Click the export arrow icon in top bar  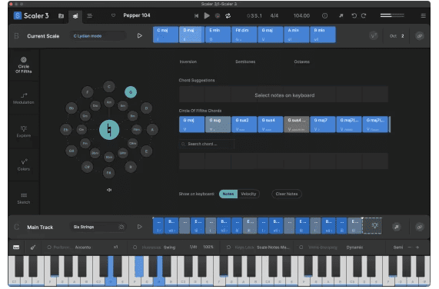[x=341, y=15]
